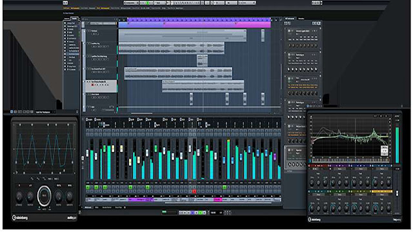Select the highlighted track in the track list
Viewport: 413px width, 232px height.
pos(102,86)
